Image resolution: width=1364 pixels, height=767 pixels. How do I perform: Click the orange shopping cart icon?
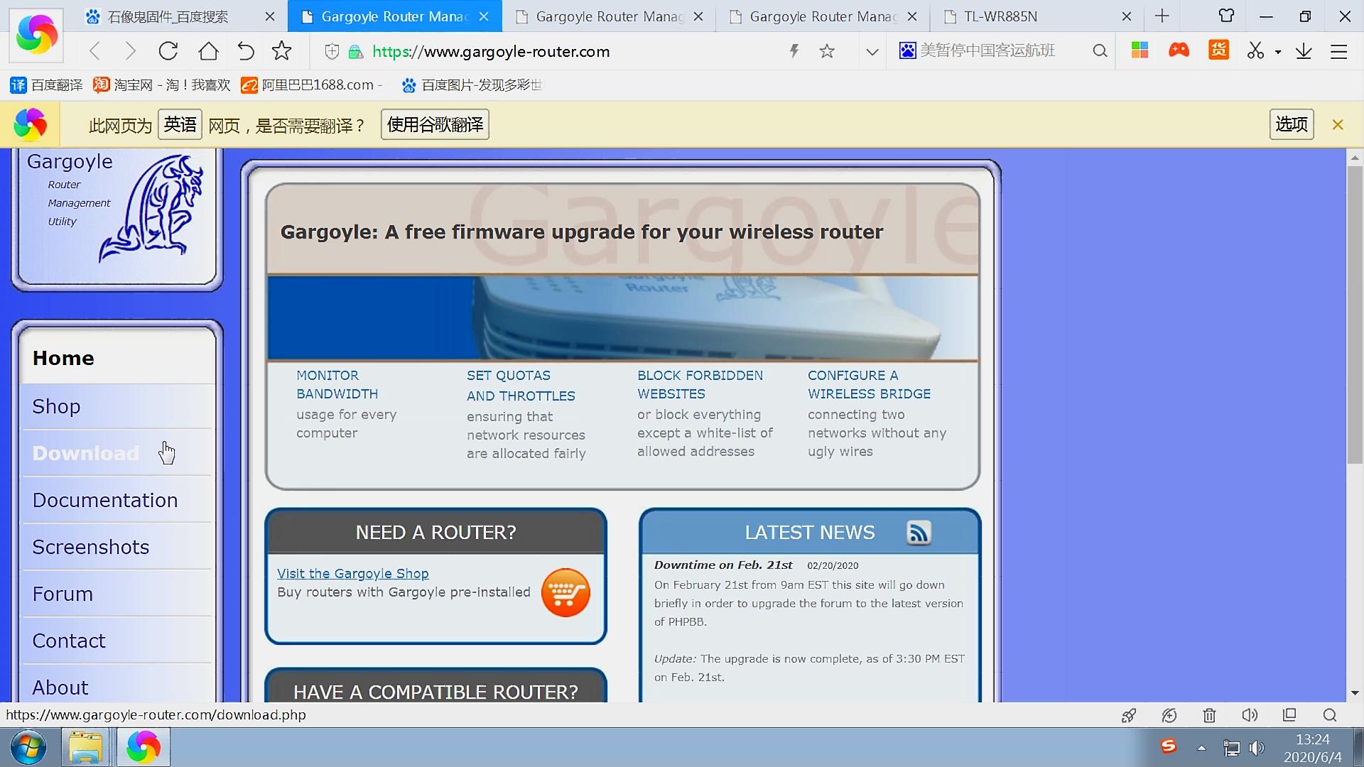565,592
